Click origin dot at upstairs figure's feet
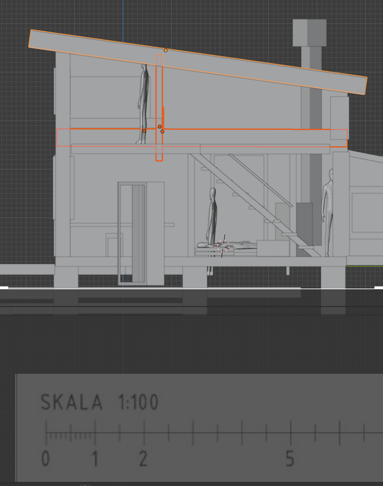383x486 pixels. (x=144, y=131)
